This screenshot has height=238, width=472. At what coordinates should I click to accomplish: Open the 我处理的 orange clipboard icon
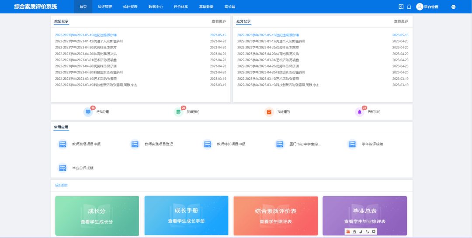(x=269, y=112)
